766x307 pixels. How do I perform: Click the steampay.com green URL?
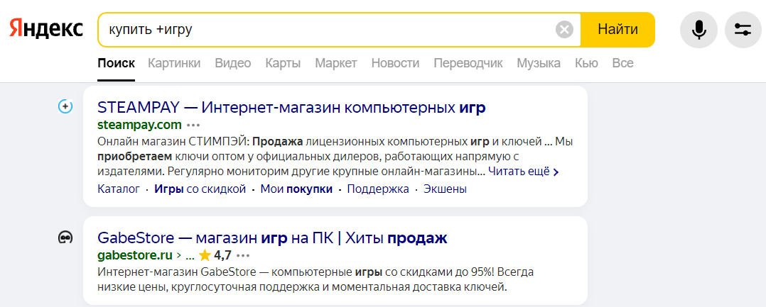pos(140,125)
